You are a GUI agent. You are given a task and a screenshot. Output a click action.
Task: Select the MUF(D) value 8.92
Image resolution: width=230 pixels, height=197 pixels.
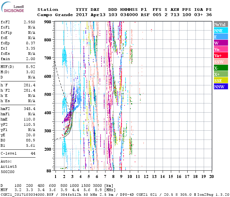[x=31, y=66]
